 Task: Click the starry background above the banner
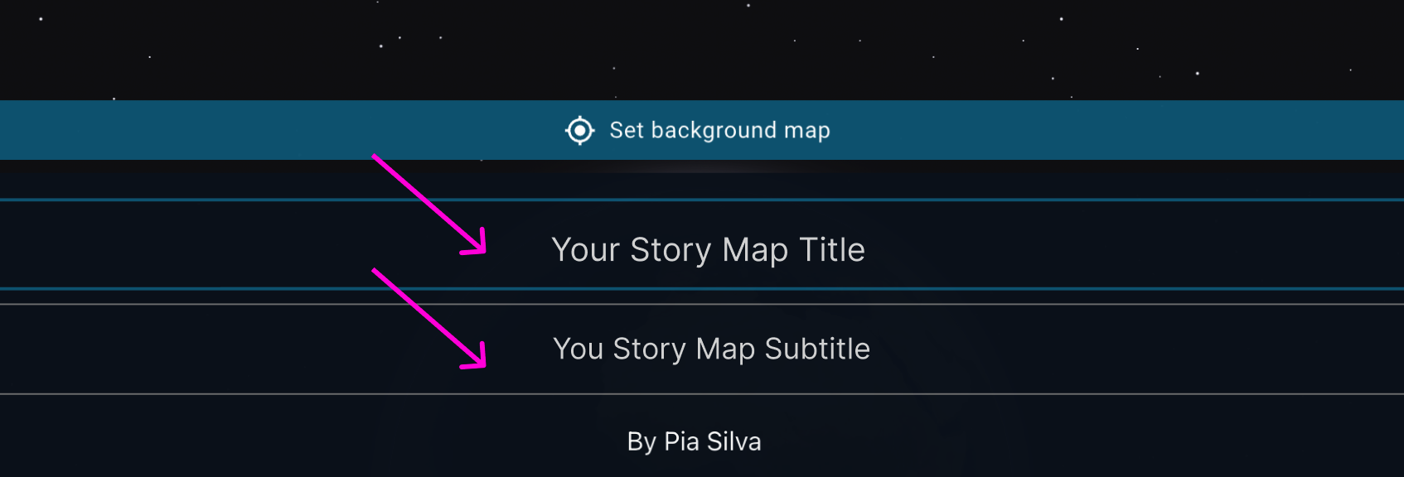coord(702,50)
